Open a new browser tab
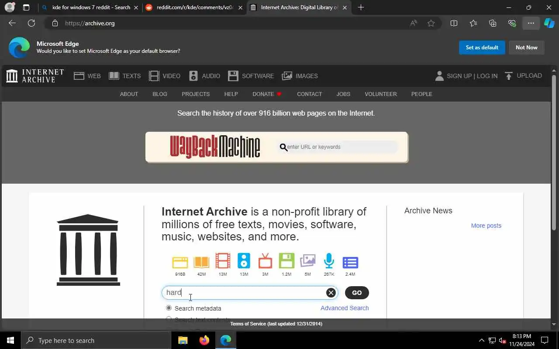 (x=361, y=7)
